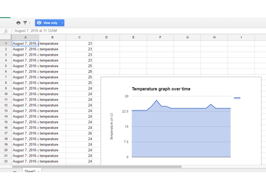Select column C header

click(x=79, y=37)
